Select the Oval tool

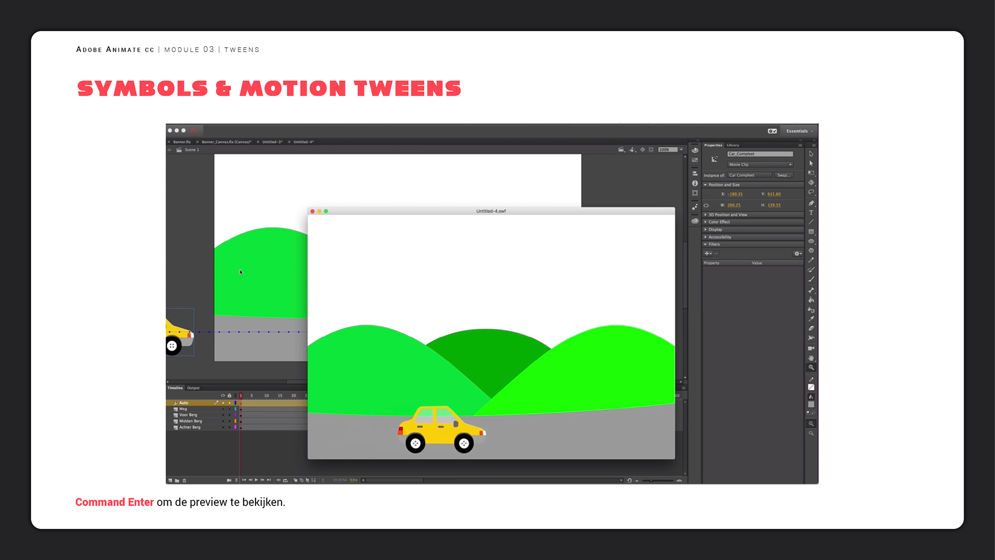(811, 241)
